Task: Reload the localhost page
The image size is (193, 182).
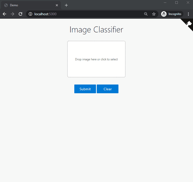Action: click(21, 14)
